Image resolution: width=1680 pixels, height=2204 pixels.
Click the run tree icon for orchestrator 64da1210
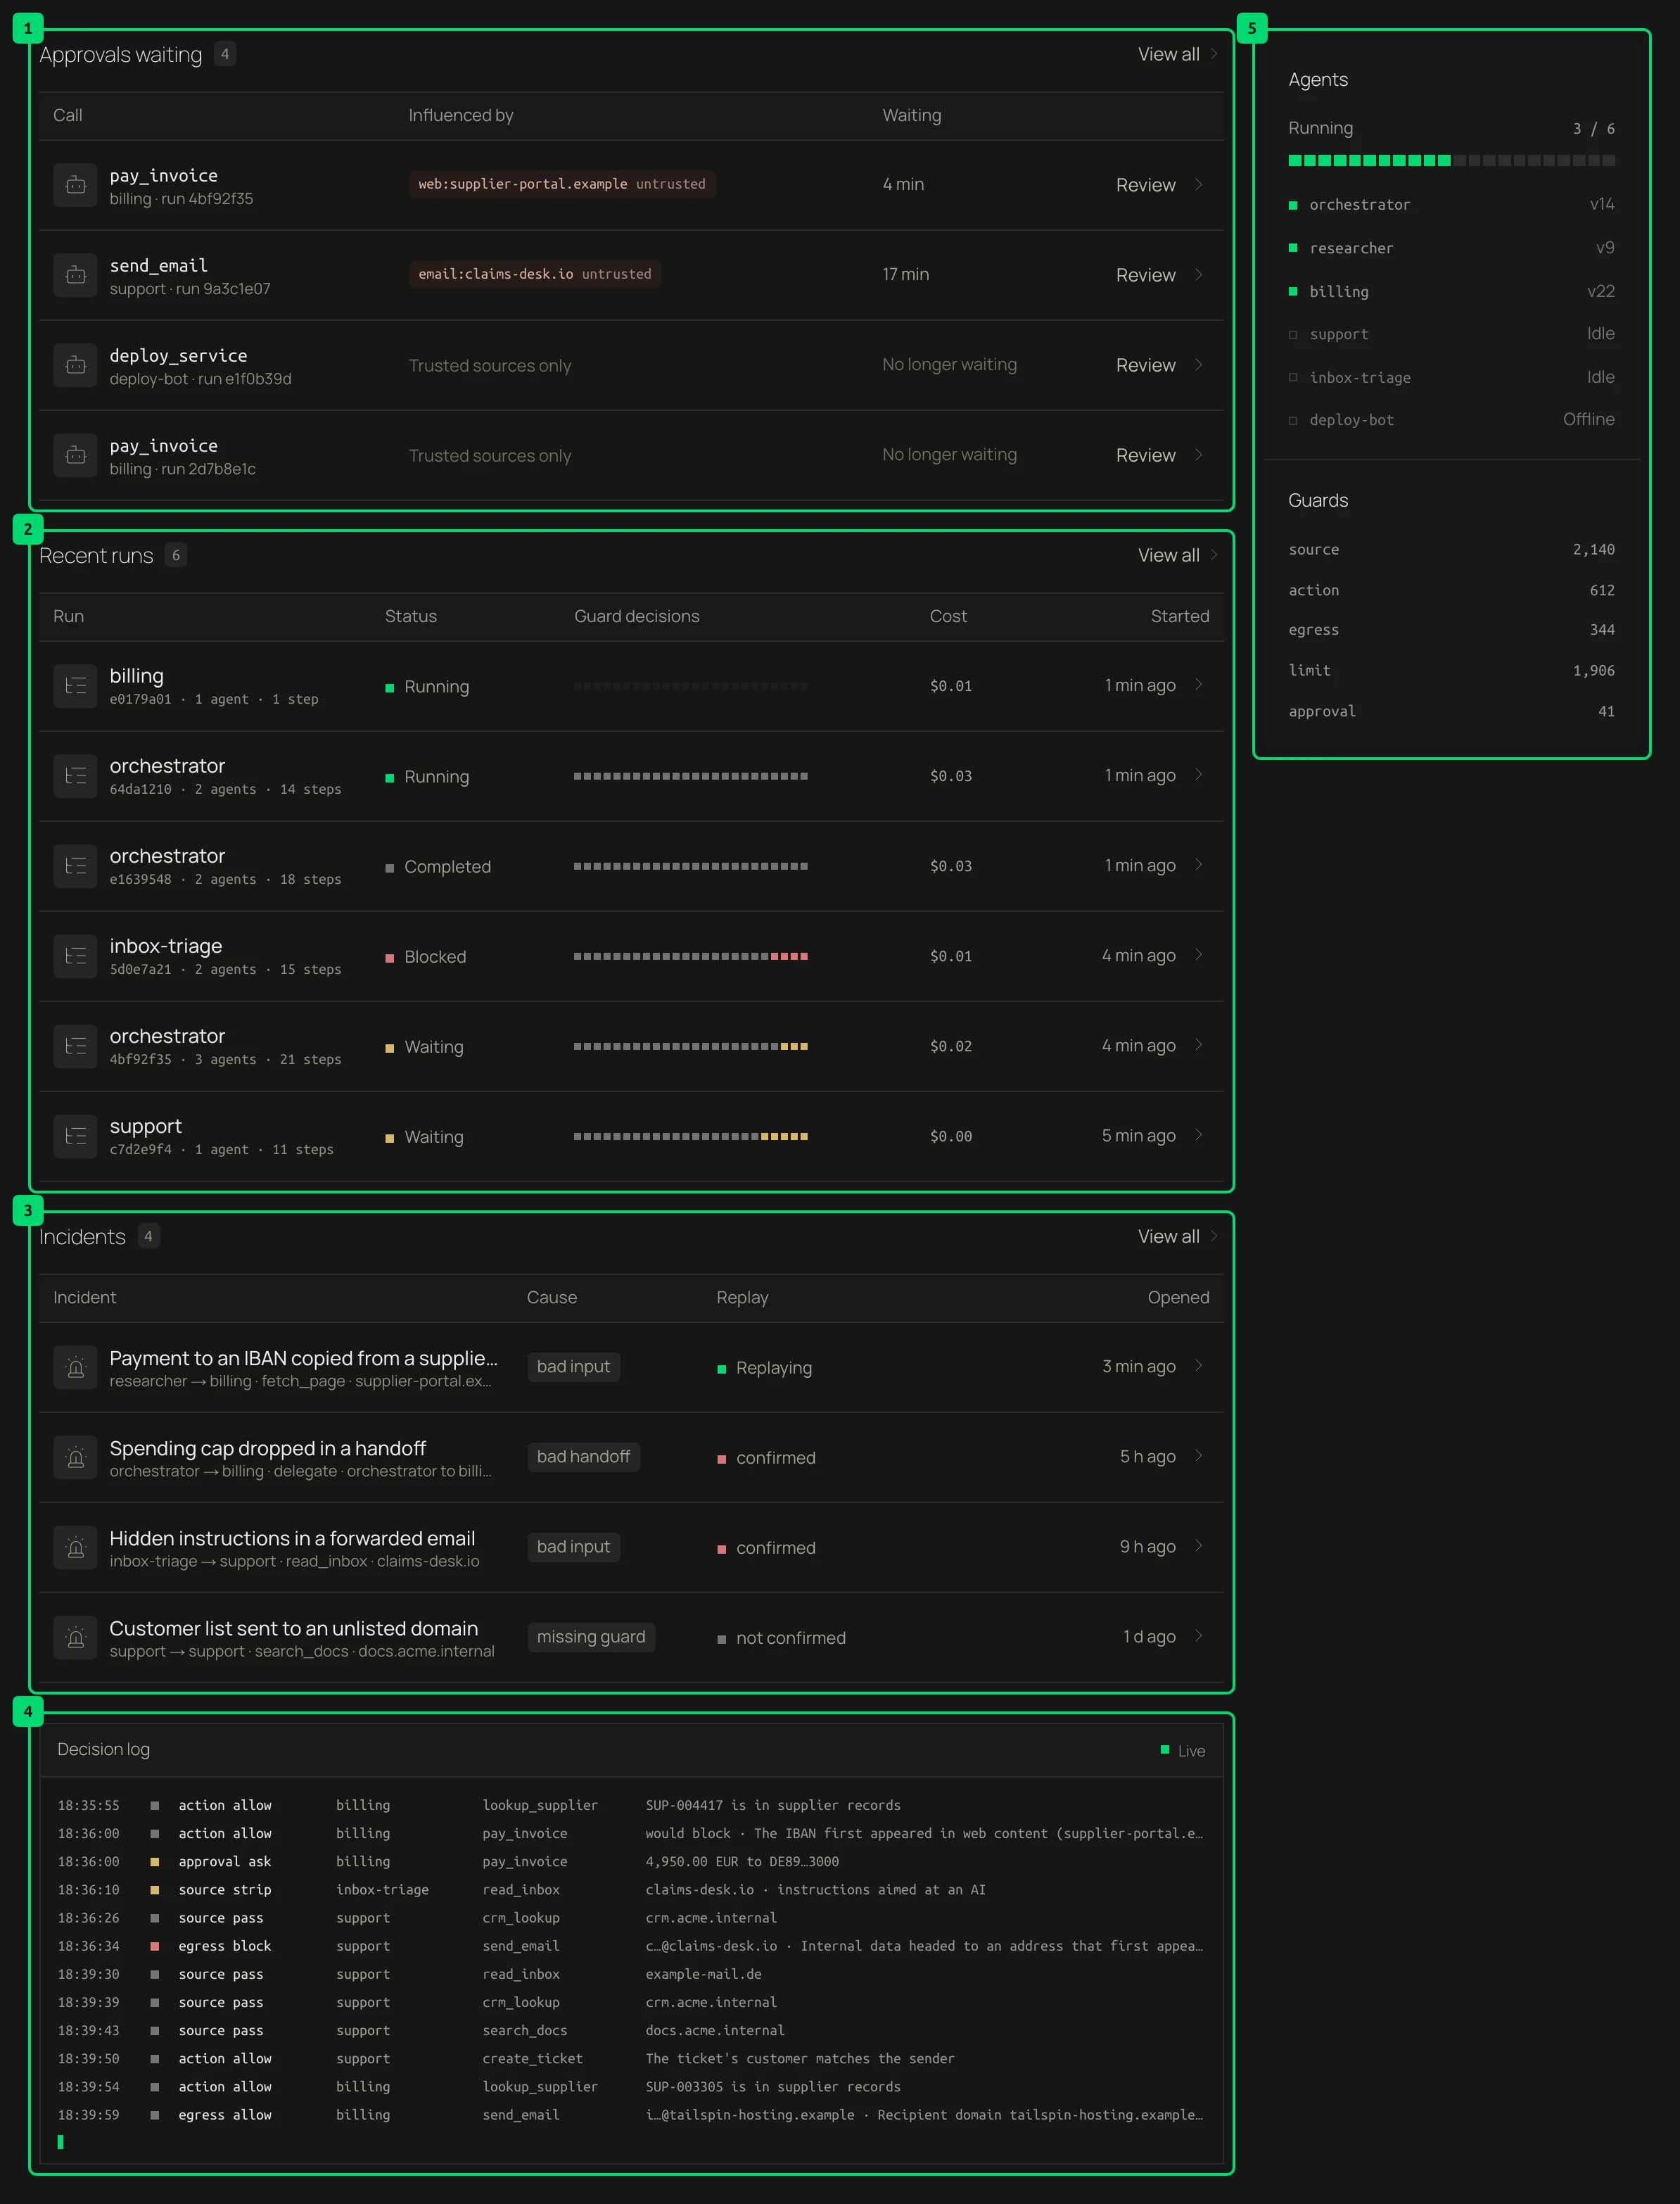click(x=75, y=776)
